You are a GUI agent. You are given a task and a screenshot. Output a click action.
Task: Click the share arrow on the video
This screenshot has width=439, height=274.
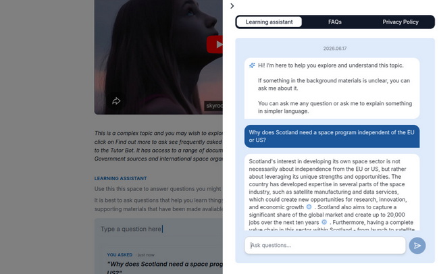coord(116,101)
